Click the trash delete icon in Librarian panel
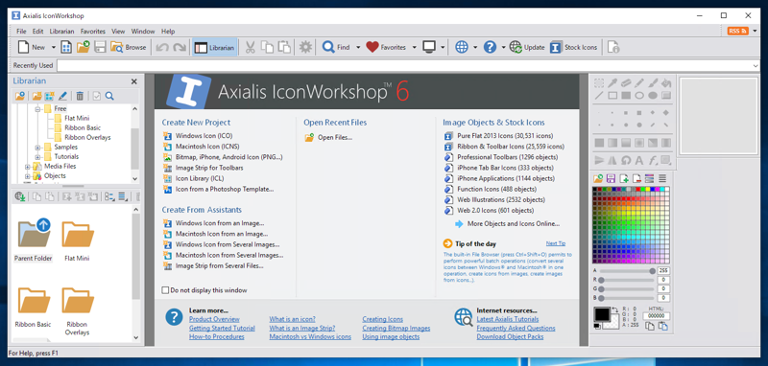Image resolution: width=768 pixels, height=366 pixels. (x=80, y=96)
